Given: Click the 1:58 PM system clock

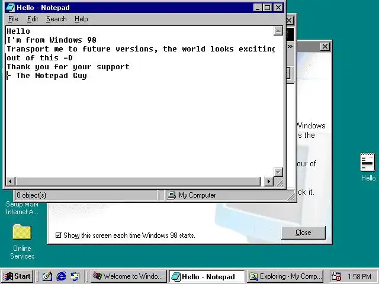Looking at the screenshot, I should [x=359, y=276].
